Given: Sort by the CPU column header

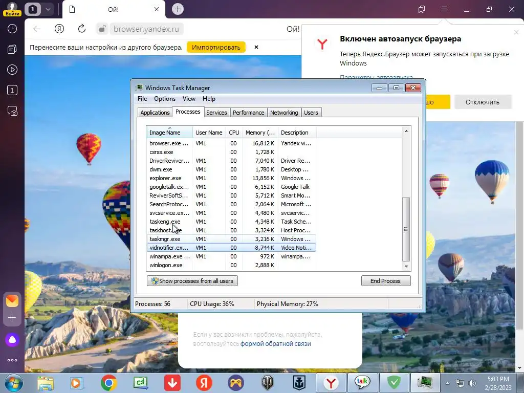Looking at the screenshot, I should point(234,133).
